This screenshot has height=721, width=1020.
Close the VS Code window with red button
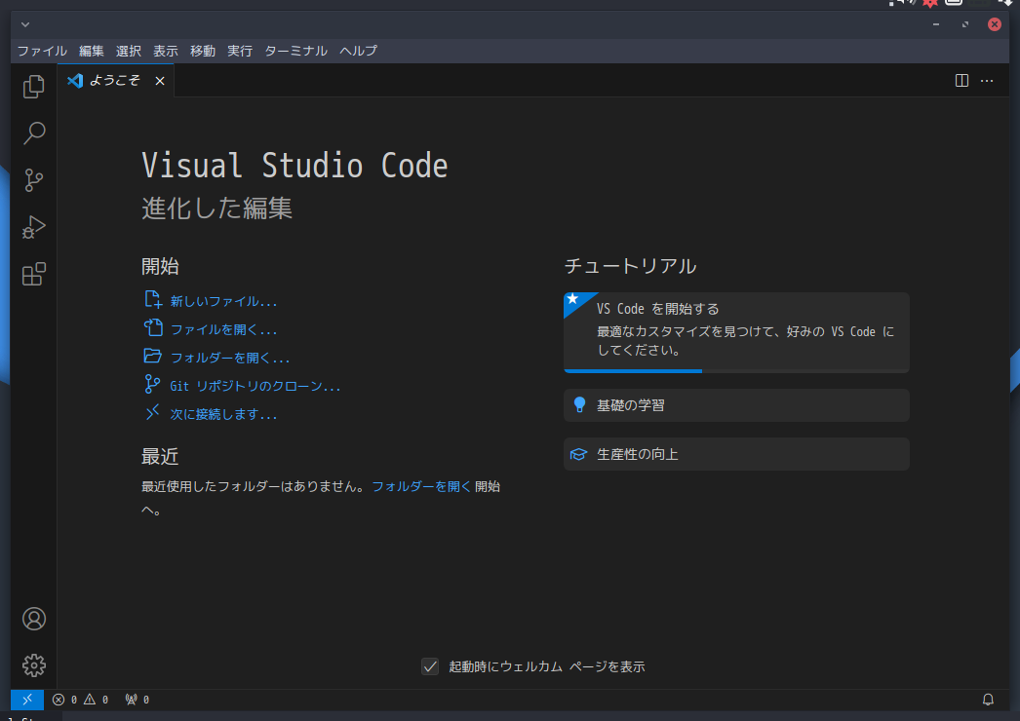pyautogui.click(x=995, y=24)
